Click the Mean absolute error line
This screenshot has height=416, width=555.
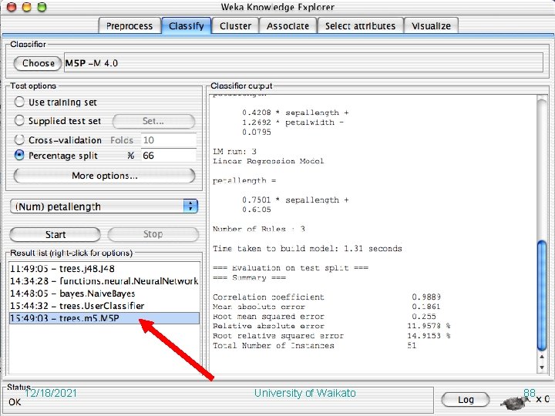(327, 307)
